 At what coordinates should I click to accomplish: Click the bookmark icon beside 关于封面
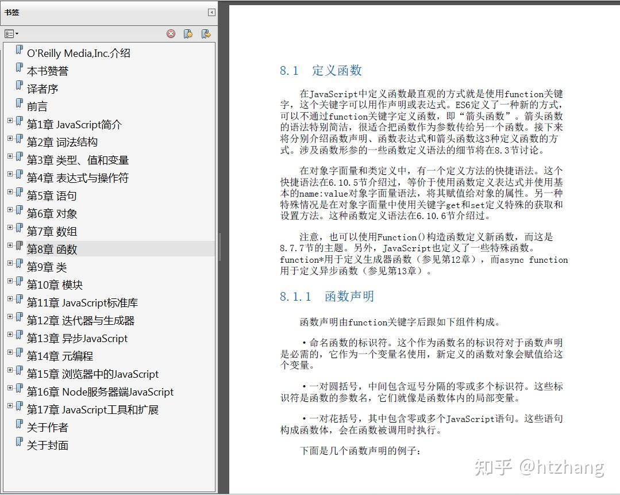point(20,445)
